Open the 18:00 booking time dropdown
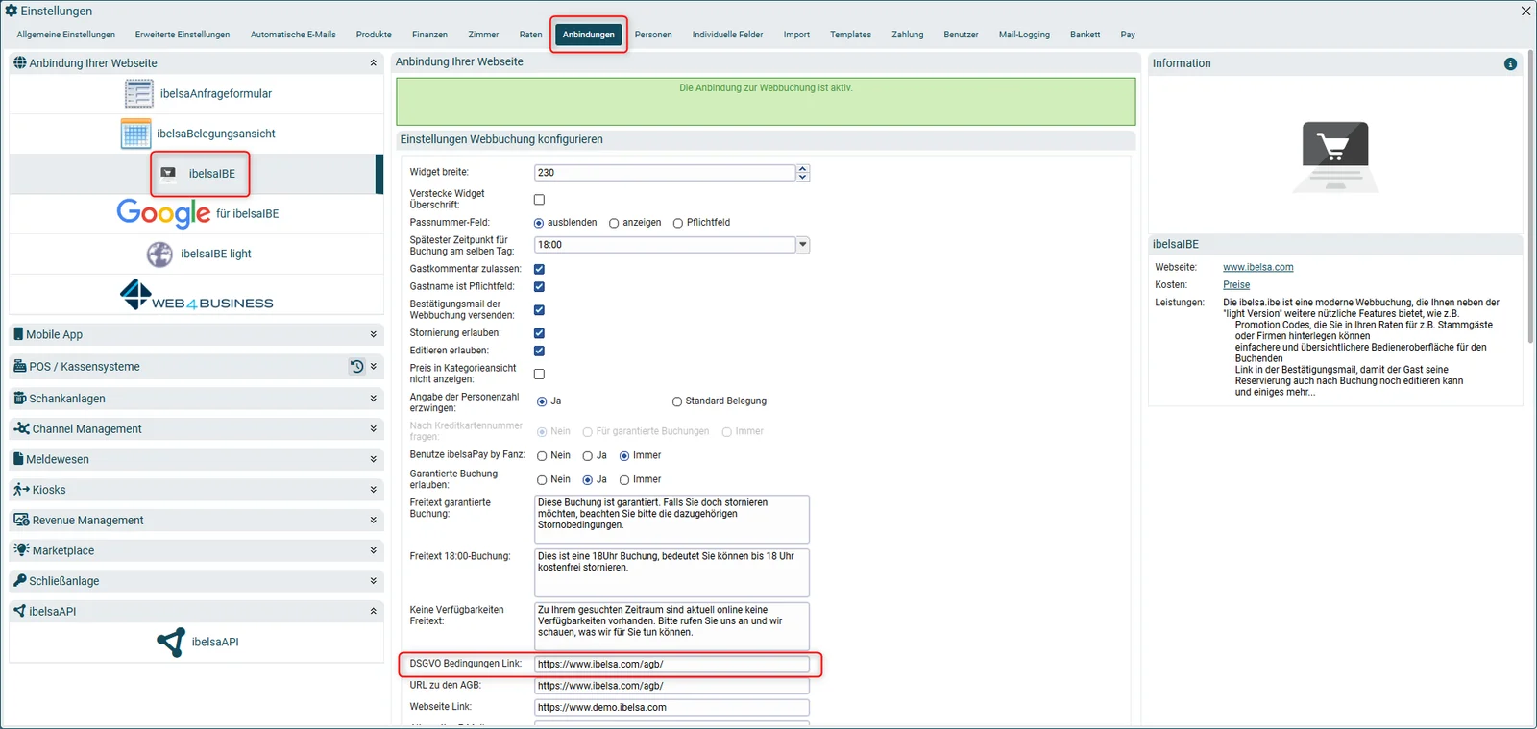 [803, 245]
